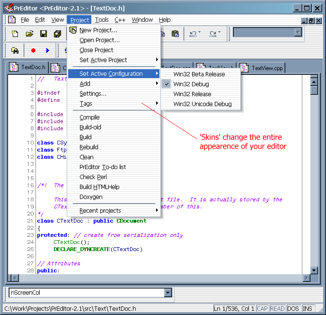Switch to the TextDoc.h tab
Image resolution: width=326 pixels, height=315 pixels.
pos(28,67)
